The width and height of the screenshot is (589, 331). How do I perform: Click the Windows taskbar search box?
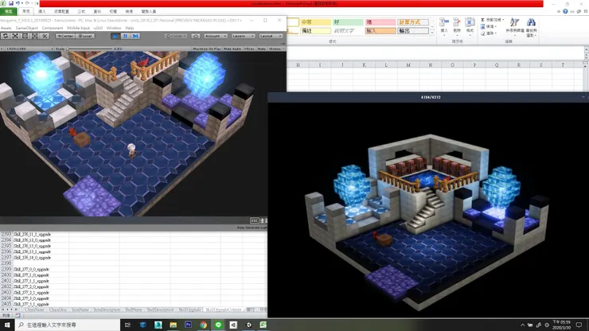[68, 325]
